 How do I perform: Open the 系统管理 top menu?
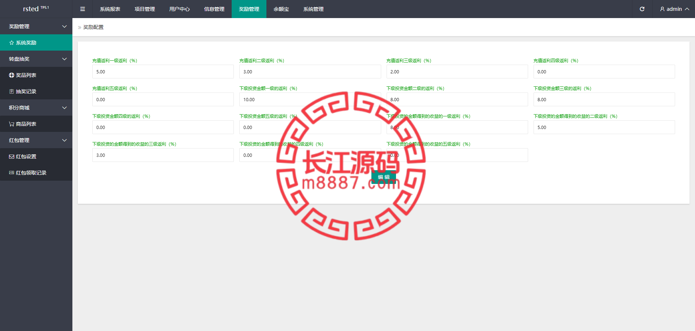313,9
